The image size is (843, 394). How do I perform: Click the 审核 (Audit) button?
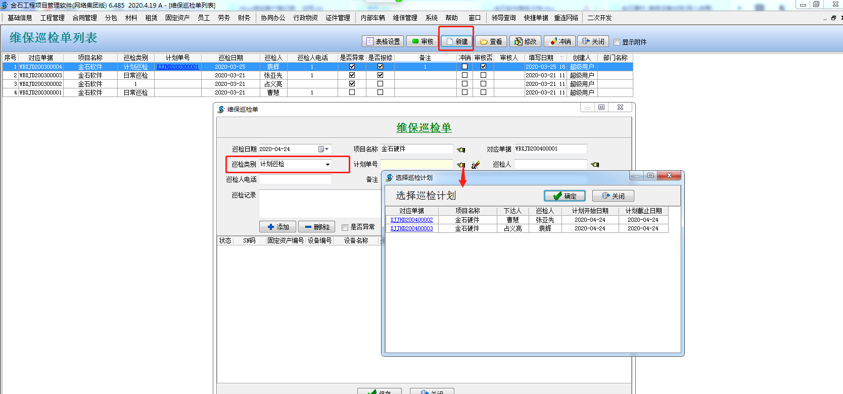(x=423, y=41)
